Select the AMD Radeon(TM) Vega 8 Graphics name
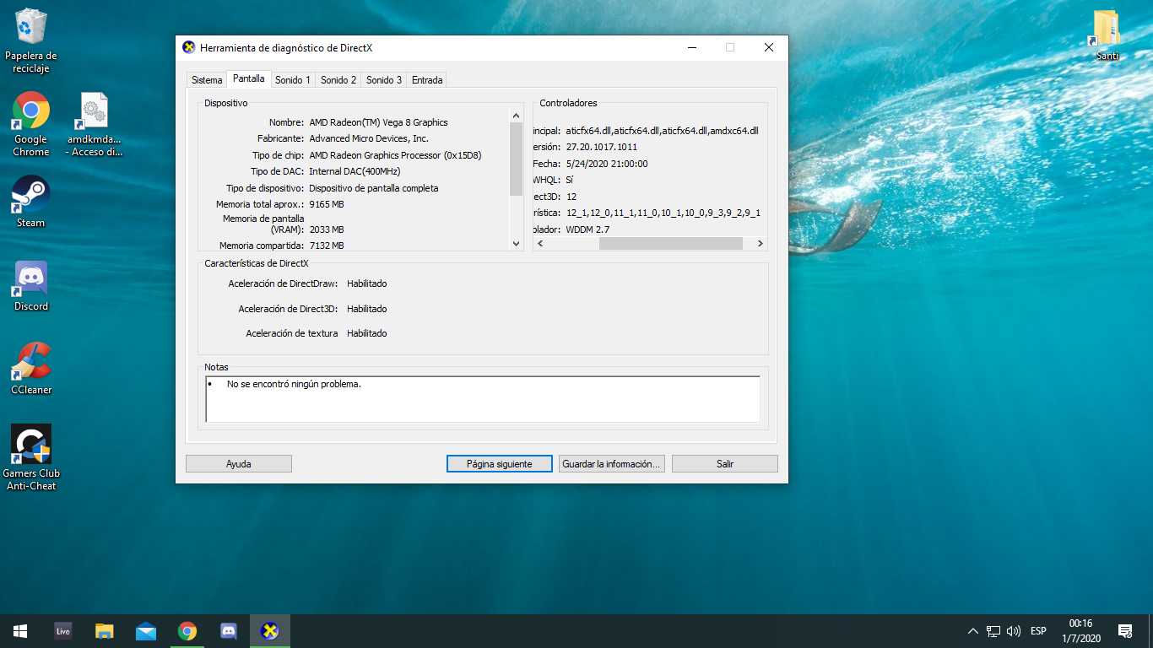 point(378,122)
